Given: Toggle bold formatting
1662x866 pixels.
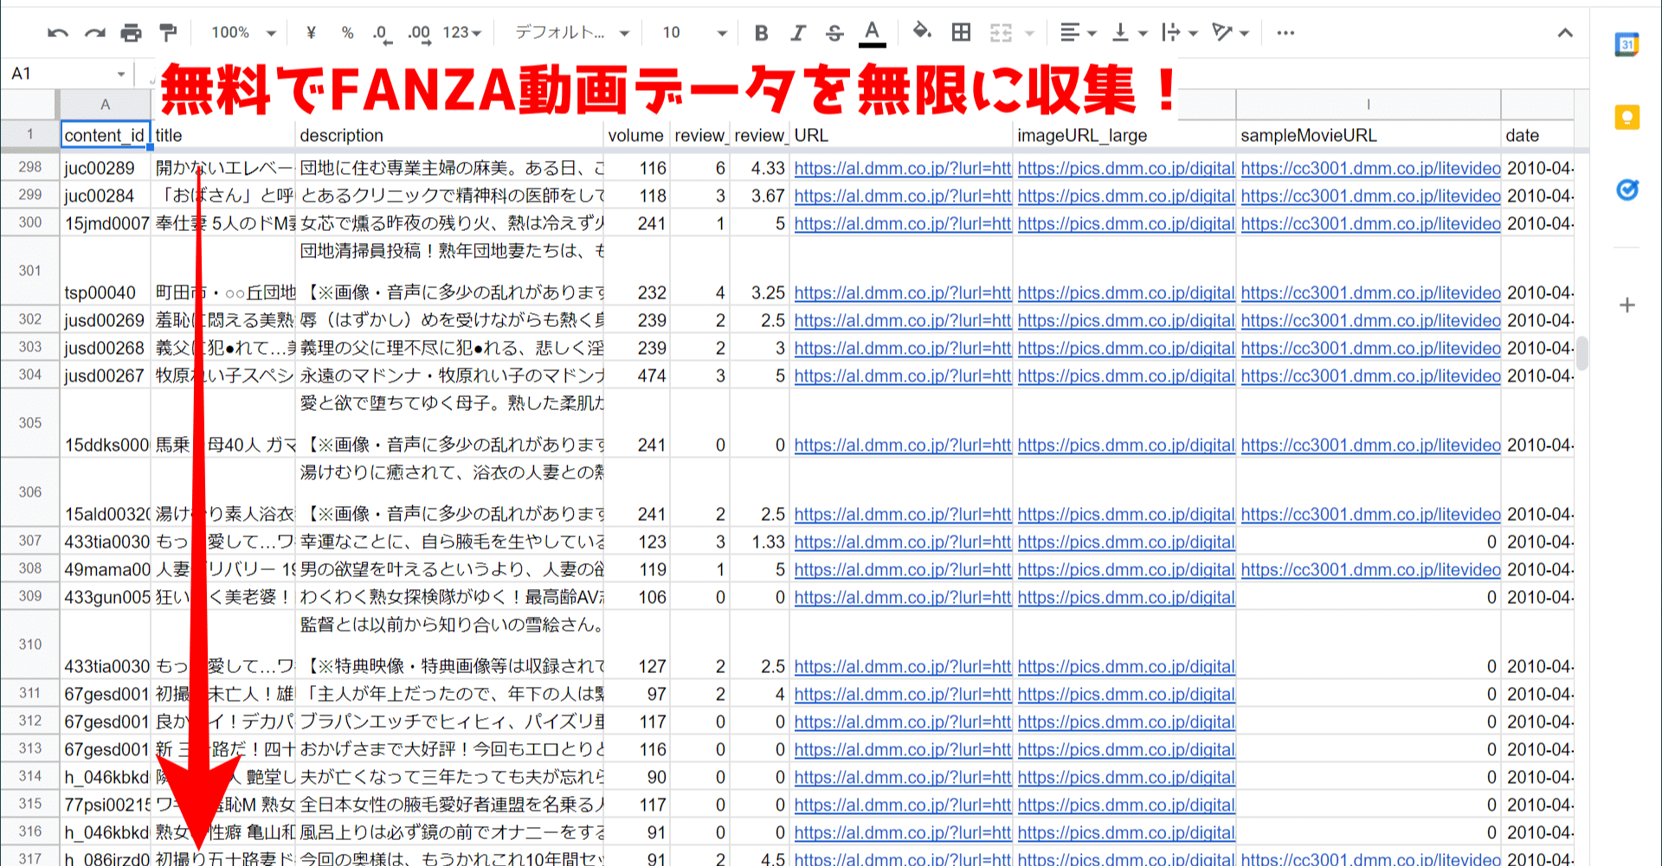Looking at the screenshot, I should point(760,32).
